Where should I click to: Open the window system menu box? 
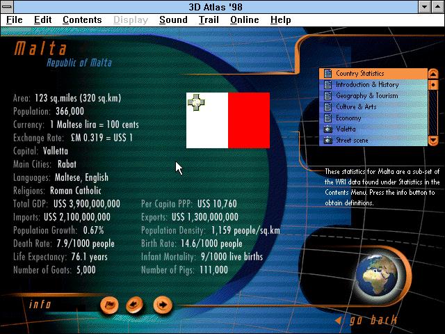tap(7, 6)
